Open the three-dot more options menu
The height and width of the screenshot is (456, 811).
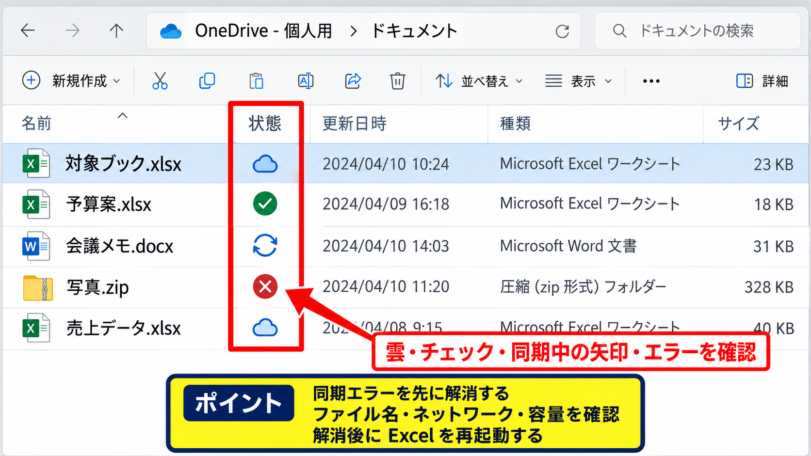(651, 81)
